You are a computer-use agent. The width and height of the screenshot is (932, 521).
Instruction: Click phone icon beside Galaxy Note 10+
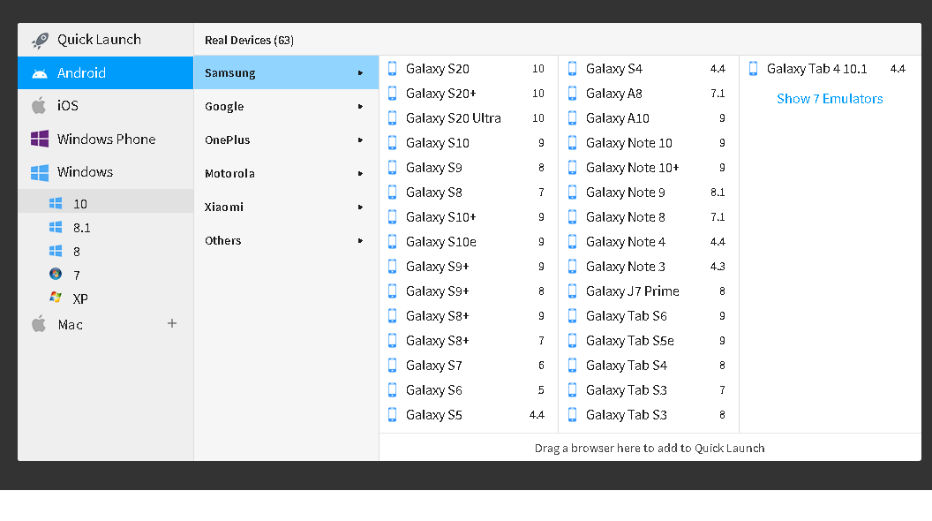[x=573, y=167]
